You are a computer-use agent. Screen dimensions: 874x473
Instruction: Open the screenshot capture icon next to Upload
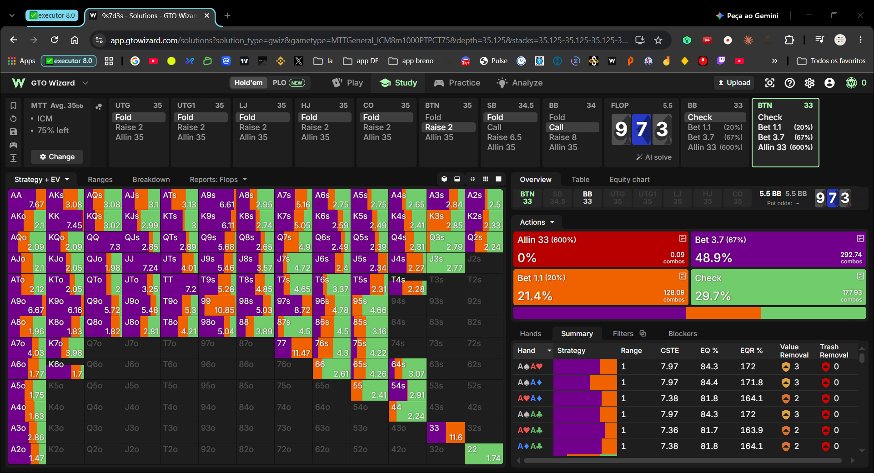click(x=770, y=83)
